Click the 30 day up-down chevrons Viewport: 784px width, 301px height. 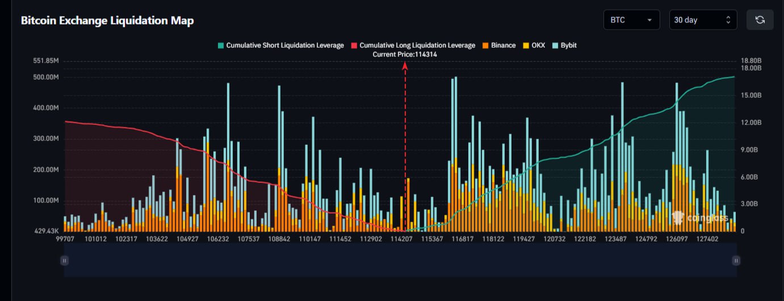click(728, 20)
